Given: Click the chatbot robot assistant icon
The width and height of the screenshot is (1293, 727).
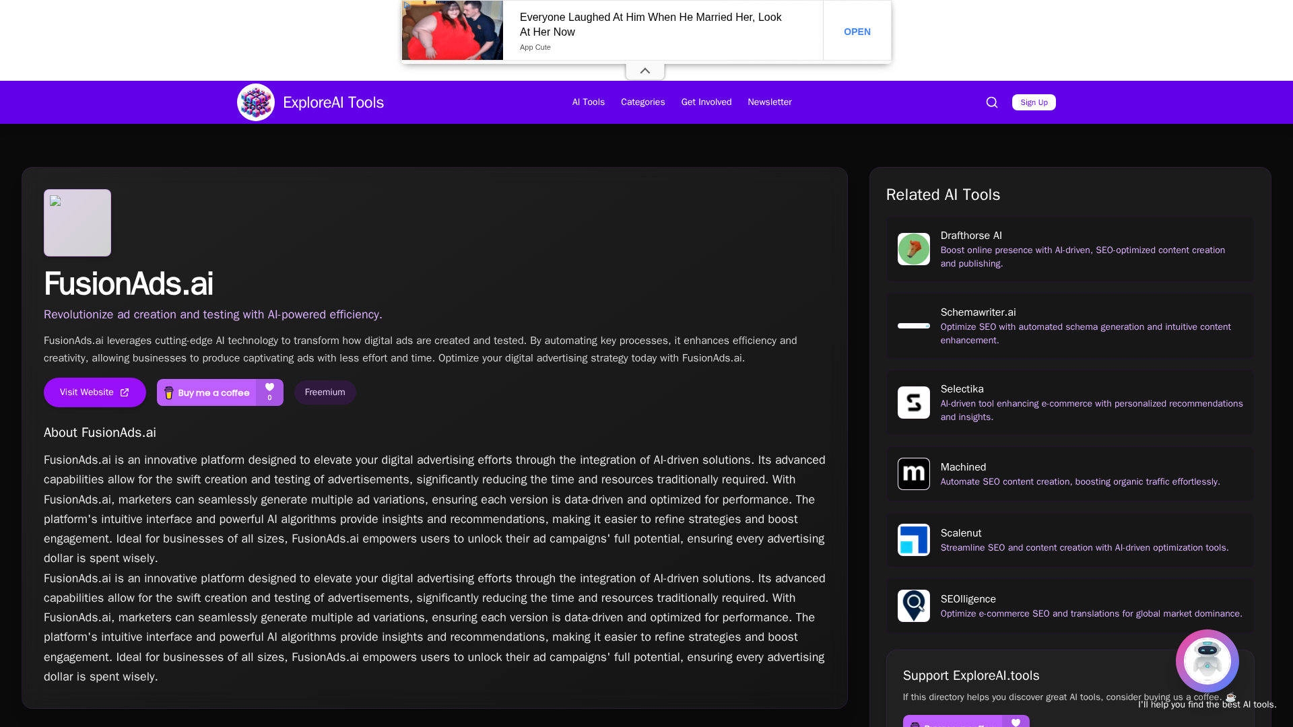Looking at the screenshot, I should click(1207, 661).
